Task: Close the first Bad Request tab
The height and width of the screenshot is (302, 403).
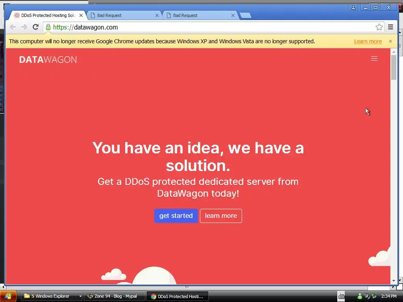Action: [x=157, y=15]
